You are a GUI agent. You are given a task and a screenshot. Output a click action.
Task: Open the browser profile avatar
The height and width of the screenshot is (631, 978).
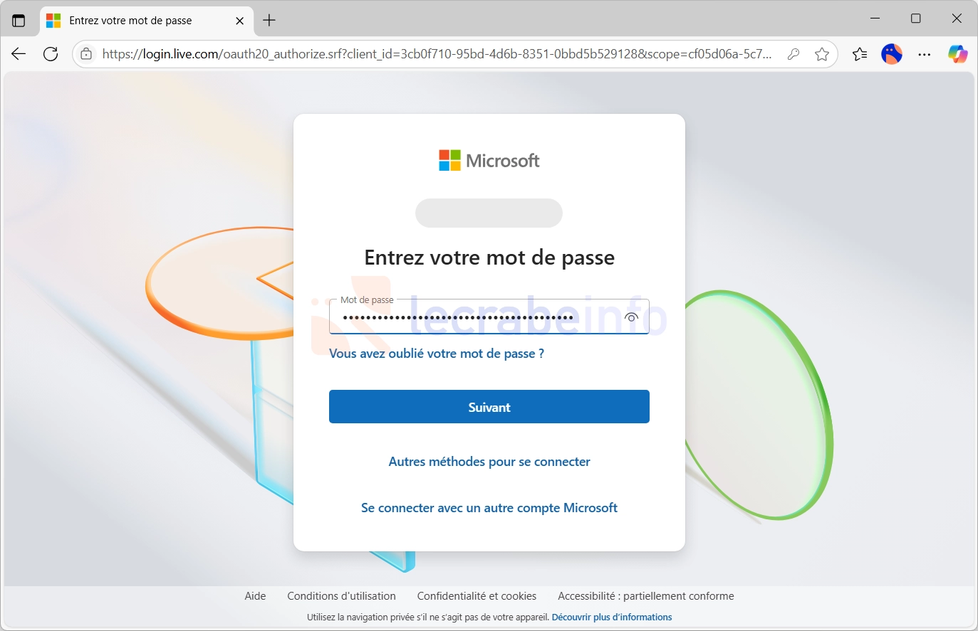[x=892, y=54]
